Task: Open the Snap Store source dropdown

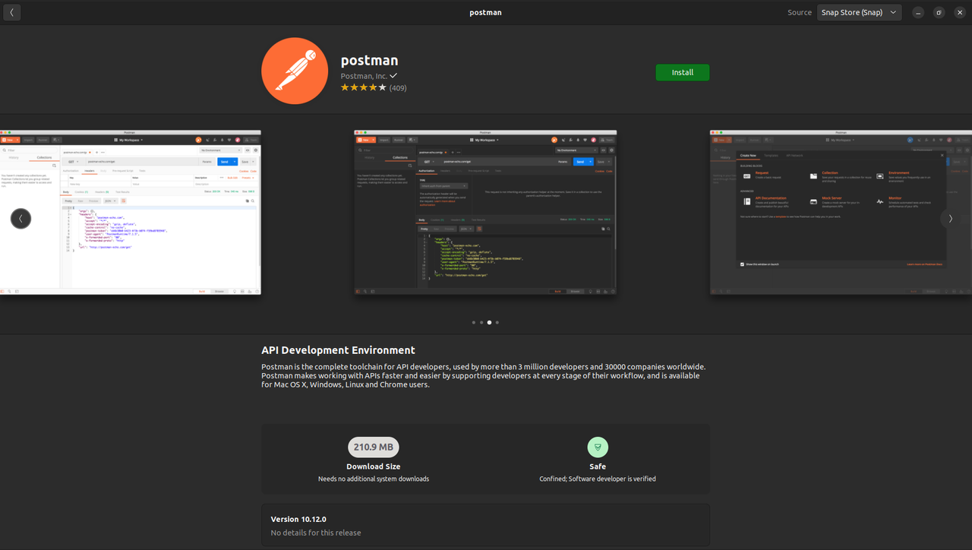Action: pos(859,12)
